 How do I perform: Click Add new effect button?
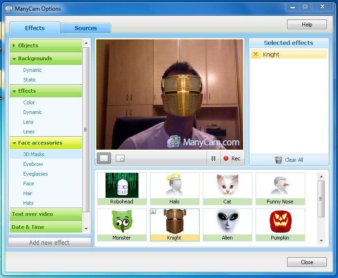click(50, 242)
